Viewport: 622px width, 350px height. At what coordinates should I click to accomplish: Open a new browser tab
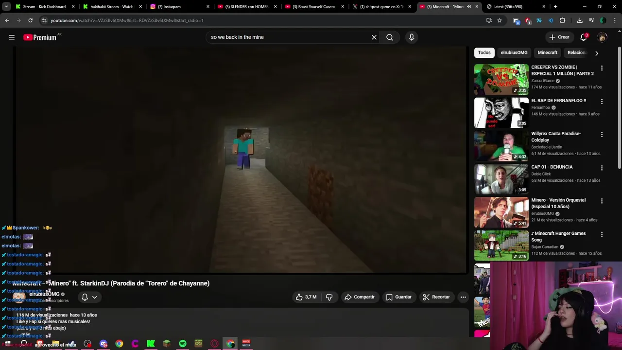(555, 7)
